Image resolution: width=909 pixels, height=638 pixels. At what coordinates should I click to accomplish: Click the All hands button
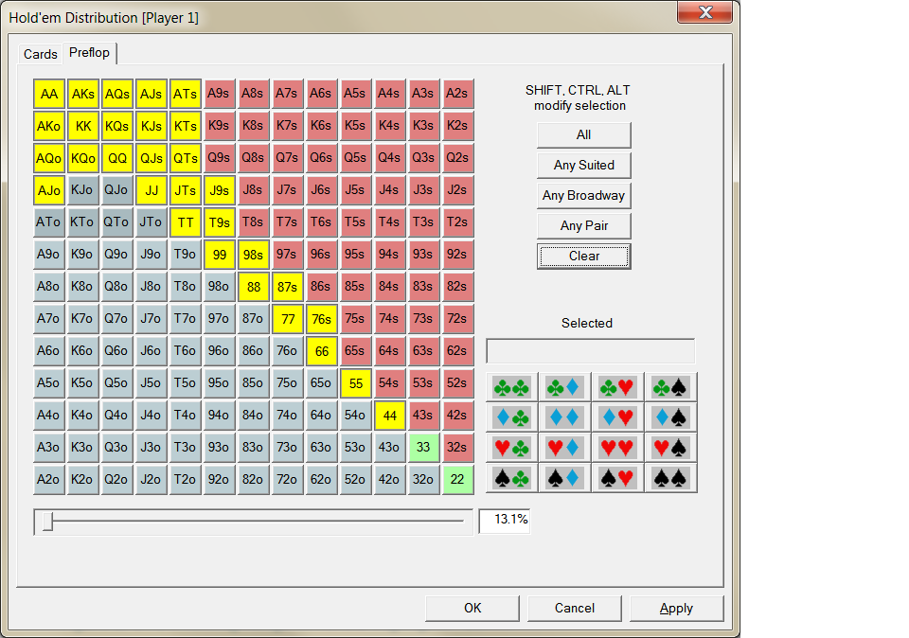(584, 135)
